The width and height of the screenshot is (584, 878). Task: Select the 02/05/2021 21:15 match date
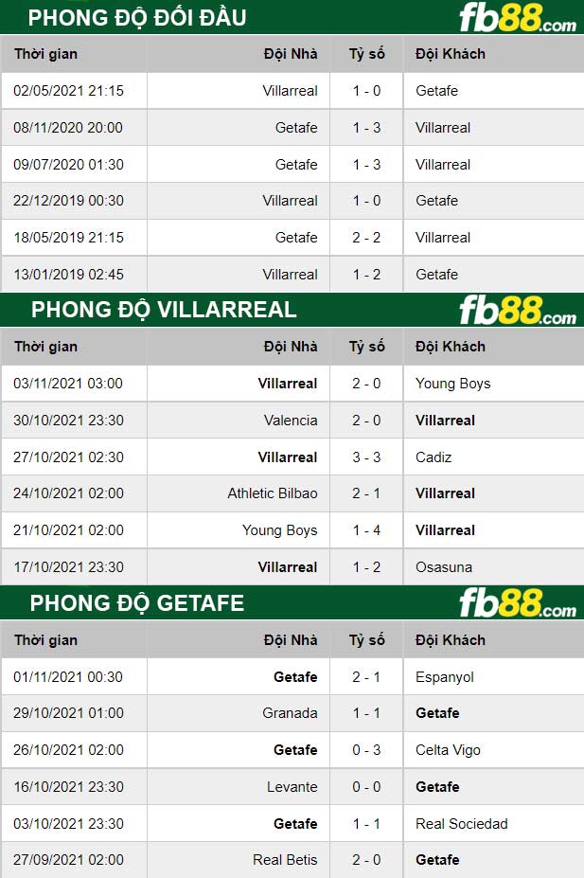click(x=68, y=91)
